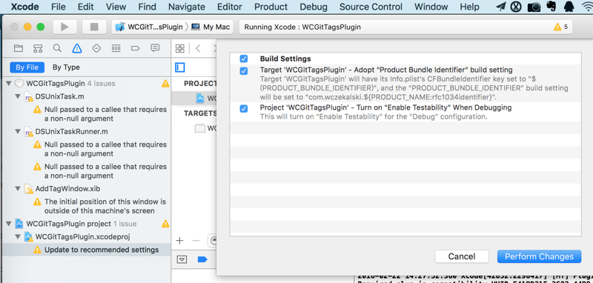593x283 pixels.
Task: Collapse the AddTagWindow.xib issues
Action: (x=18, y=188)
